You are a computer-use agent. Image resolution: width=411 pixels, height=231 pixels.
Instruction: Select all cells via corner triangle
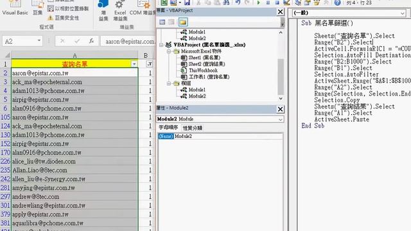click(x=7, y=55)
